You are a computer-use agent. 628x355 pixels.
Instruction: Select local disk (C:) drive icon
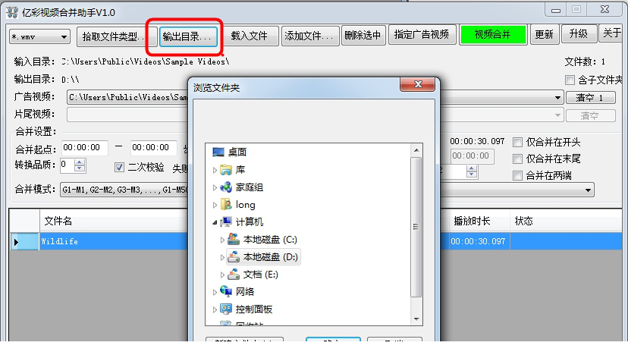point(234,240)
